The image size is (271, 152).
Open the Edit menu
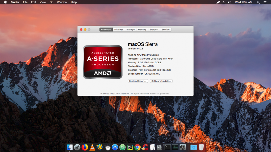[34, 2]
